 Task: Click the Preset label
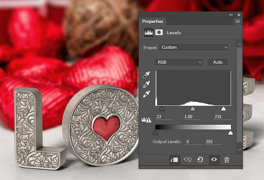pos(150,48)
